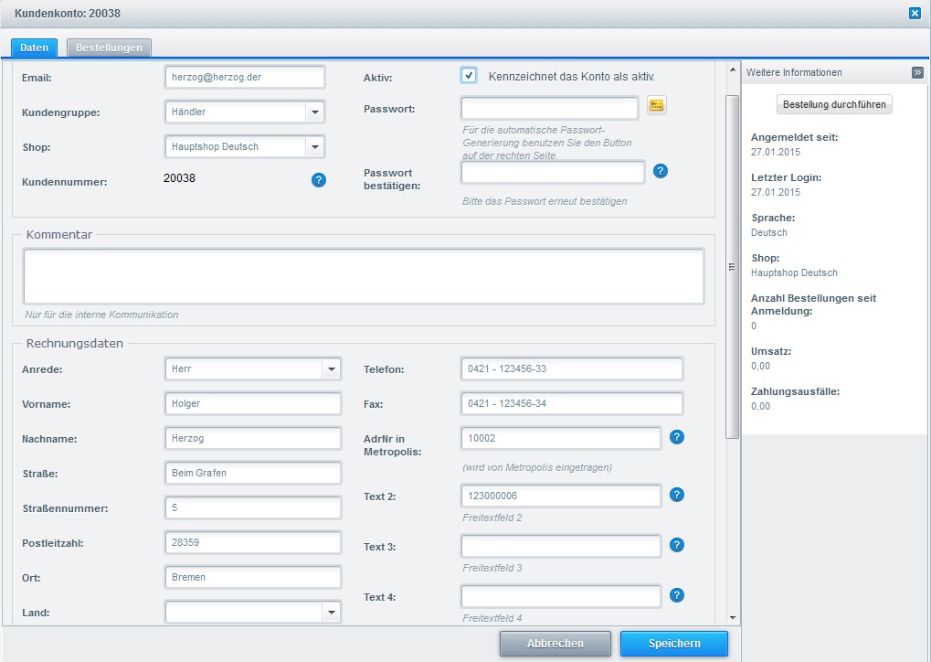Screen dimensions: 931x662
Task: Click help icon next to Text 4
Action: click(x=677, y=595)
